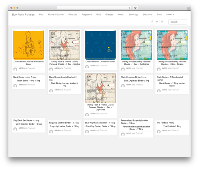Open Black Binder vinyl 7 ring link

pyautogui.click(x=29, y=81)
